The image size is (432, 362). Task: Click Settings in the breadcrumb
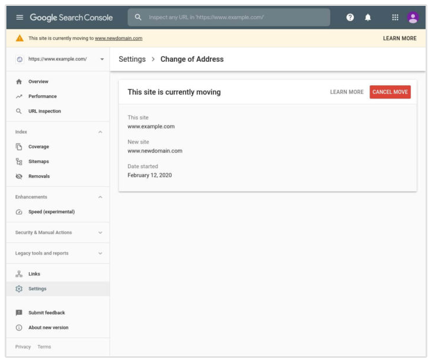pyautogui.click(x=132, y=59)
